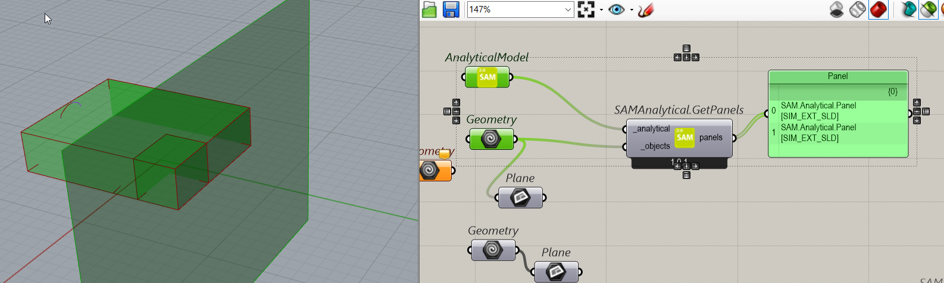Click the Panel's right output grip
Image resolution: width=944 pixels, height=283 pixels.
click(911, 114)
